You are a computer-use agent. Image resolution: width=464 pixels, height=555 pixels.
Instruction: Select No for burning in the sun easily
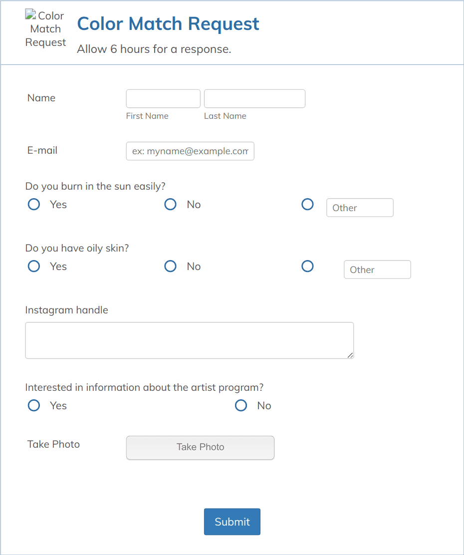170,204
